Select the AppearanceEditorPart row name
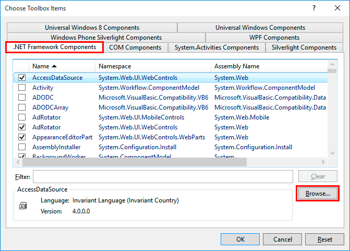Viewport: 350px width, 251px height. pyautogui.click(x=62, y=137)
